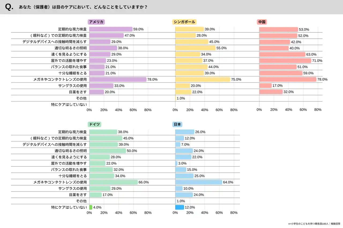Image resolution: width=343 pixels, height=228 pixels.
Task: Click Singapore's 1.0% その他 value
Action: pyautogui.click(x=181, y=98)
